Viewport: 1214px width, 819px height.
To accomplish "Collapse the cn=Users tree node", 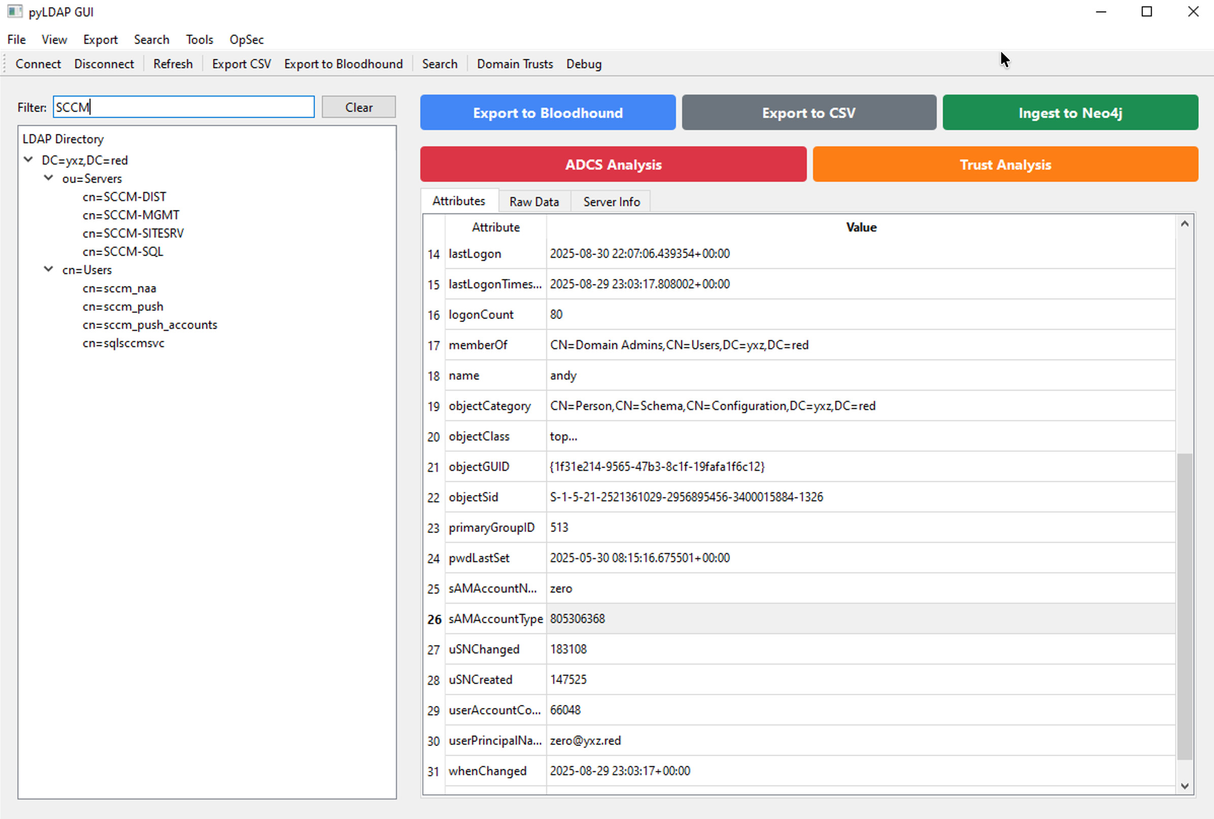I will (x=49, y=269).
